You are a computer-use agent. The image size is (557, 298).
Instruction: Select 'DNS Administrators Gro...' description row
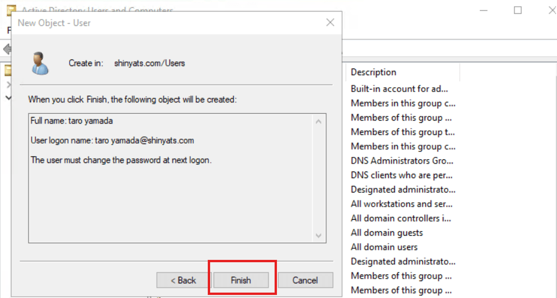[x=402, y=161]
